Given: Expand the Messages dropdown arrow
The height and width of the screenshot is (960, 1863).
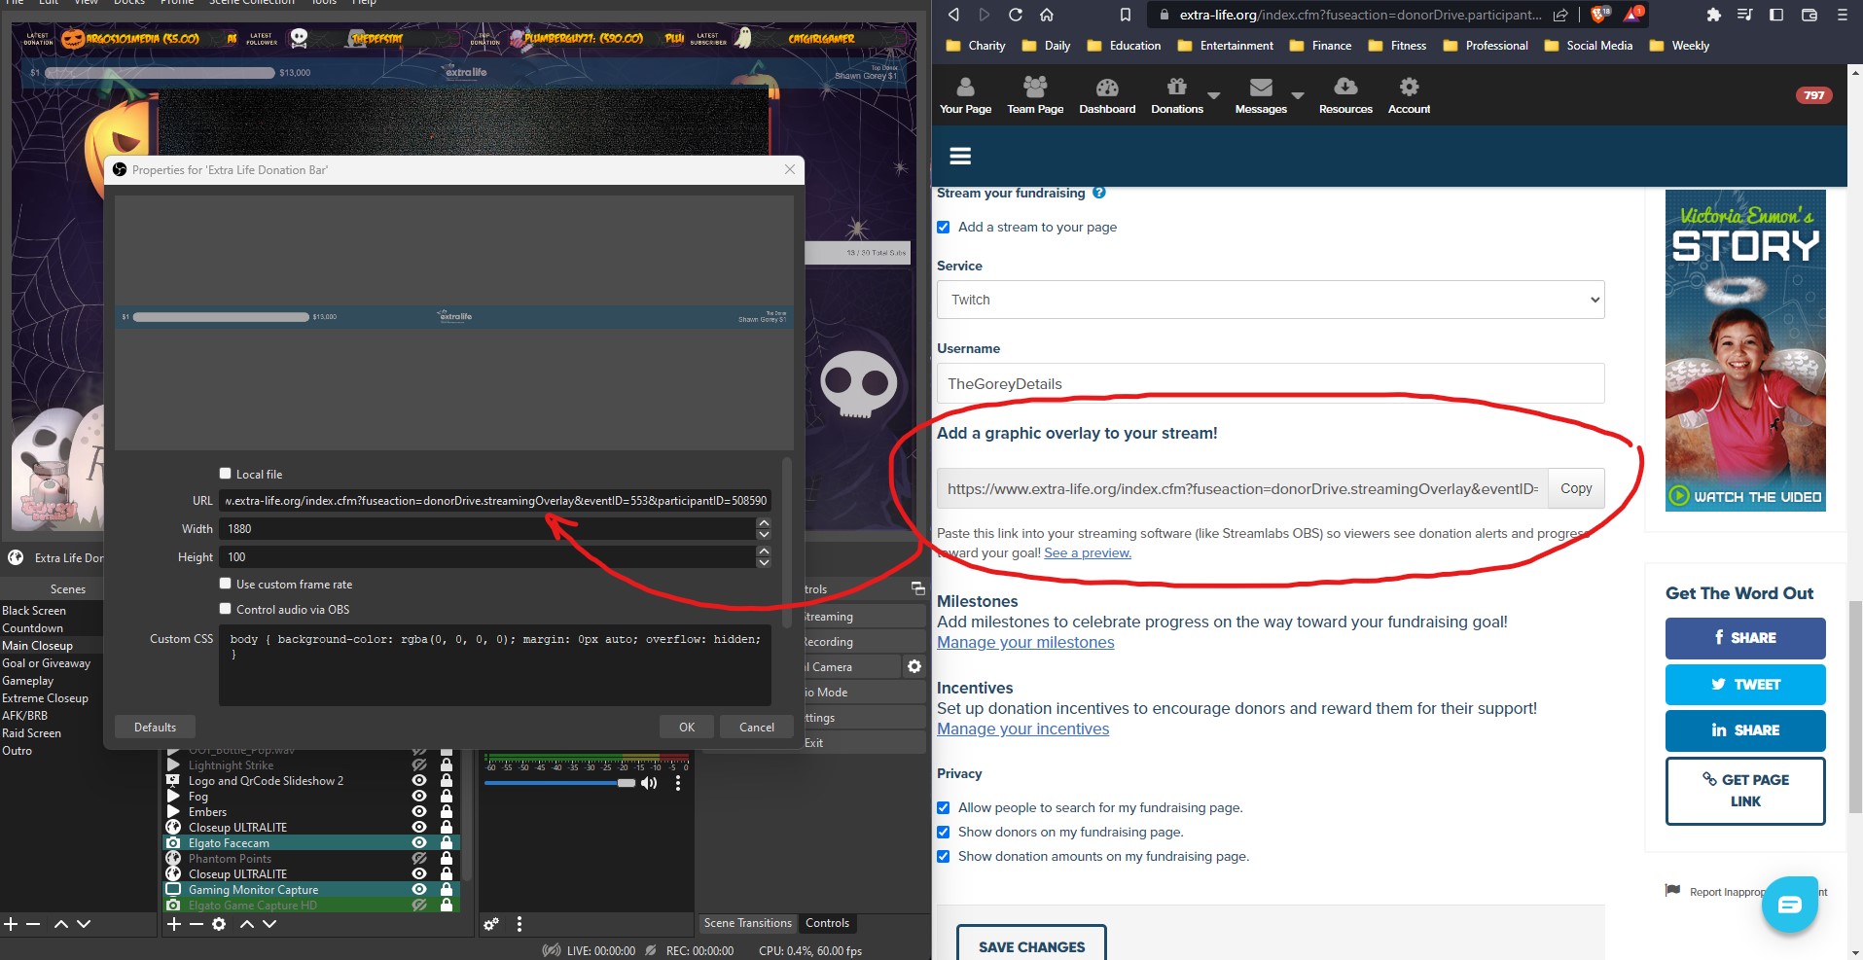Looking at the screenshot, I should [x=1298, y=95].
